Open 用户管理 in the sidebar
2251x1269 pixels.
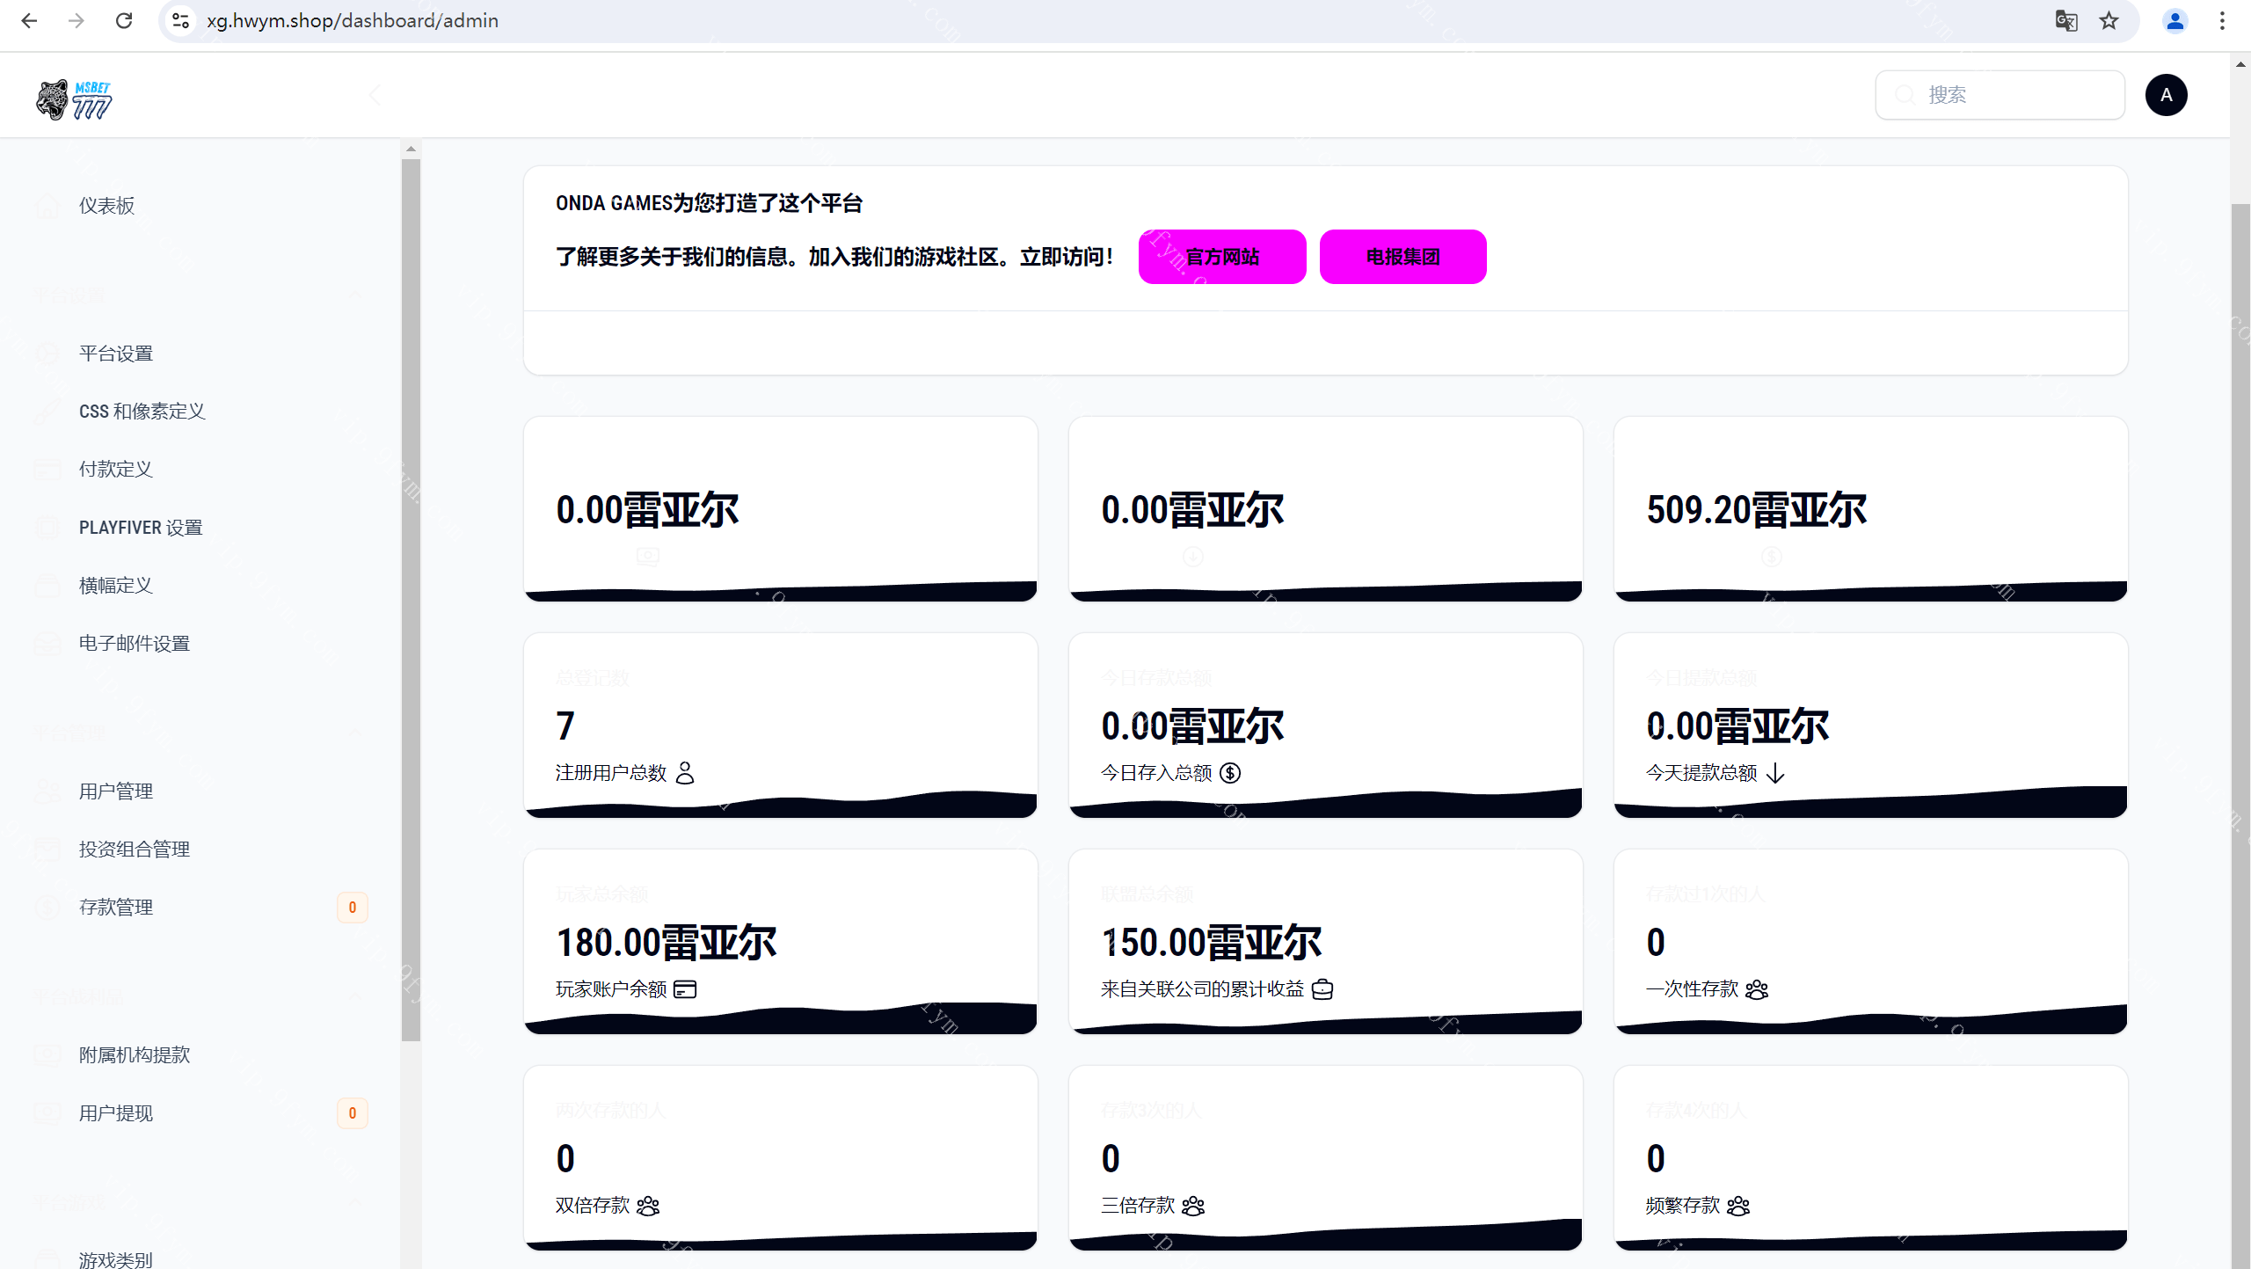116,791
